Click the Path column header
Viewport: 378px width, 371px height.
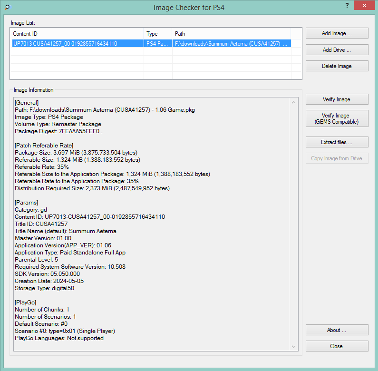(x=236, y=34)
